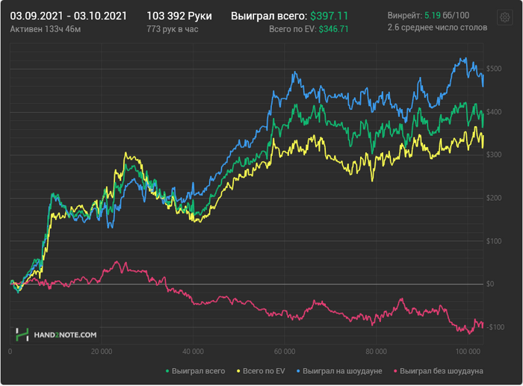
Task: Toggle the 'Выиграл без шоудауна' legend series
Action: pos(439,371)
